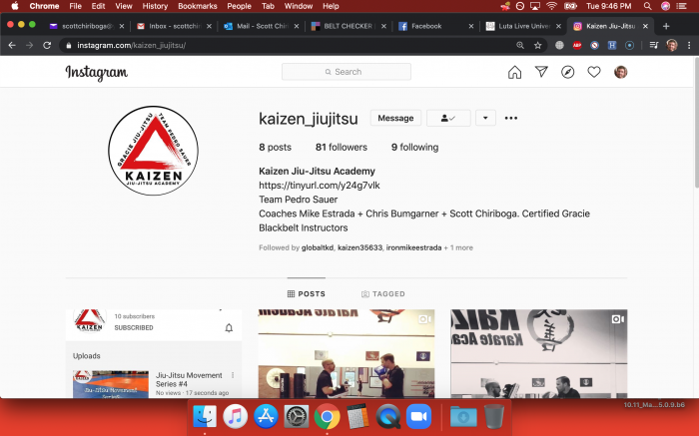Click the Following person-check button

(448, 118)
